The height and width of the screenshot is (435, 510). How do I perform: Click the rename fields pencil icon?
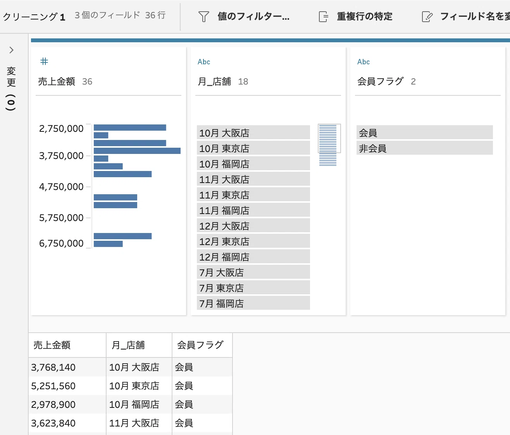click(x=427, y=17)
